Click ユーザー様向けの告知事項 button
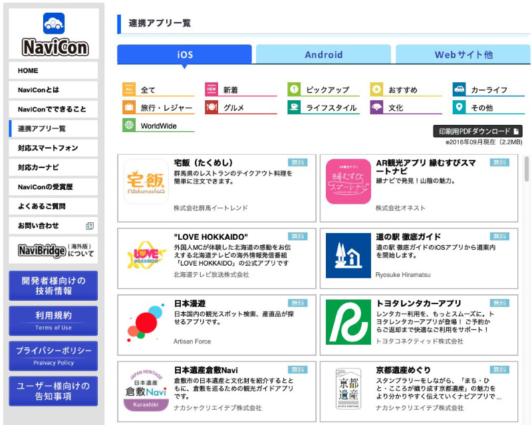Image resolution: width=532 pixels, height=425 pixels. pos(53,391)
